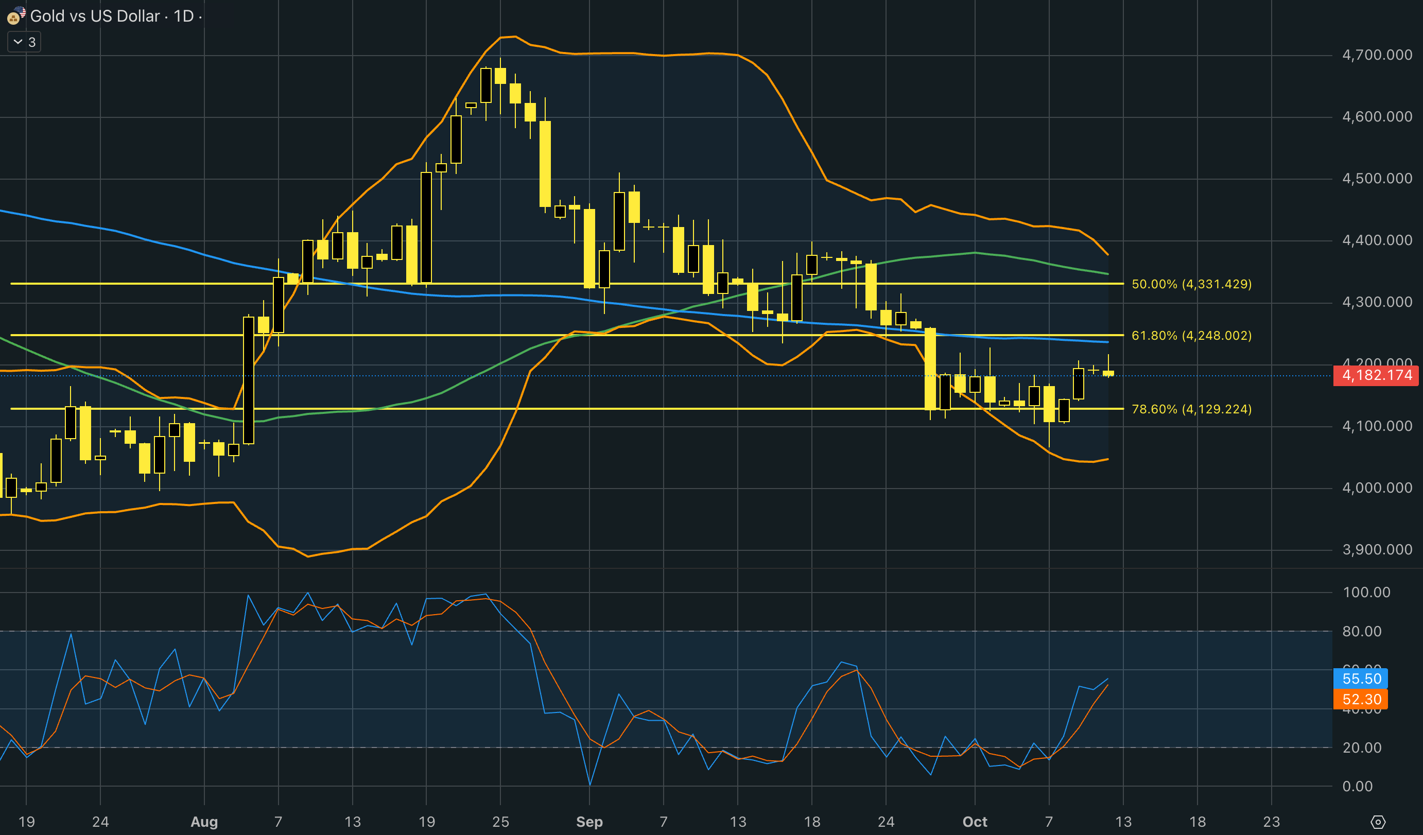Click the Oct label on time axis
Screen dimensions: 1423x835
[975, 822]
